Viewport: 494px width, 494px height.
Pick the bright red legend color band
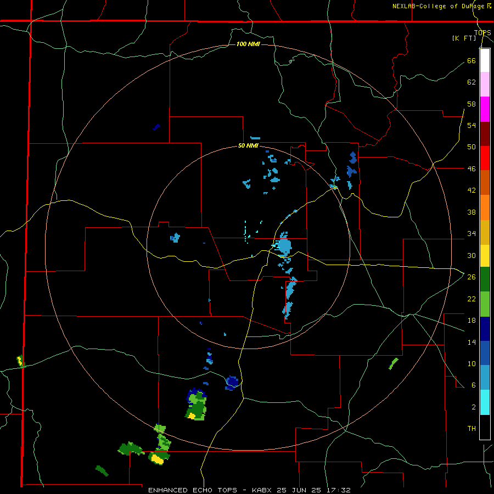tap(485, 158)
